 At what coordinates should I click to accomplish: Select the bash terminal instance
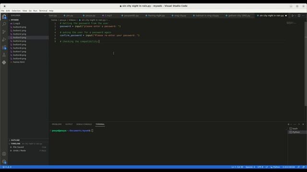pos(297,129)
